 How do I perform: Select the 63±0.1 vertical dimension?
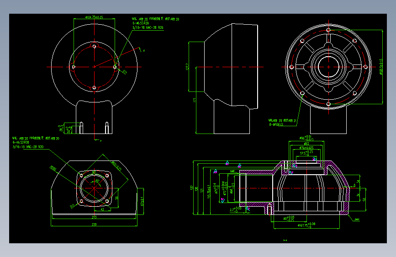coord(142,201)
